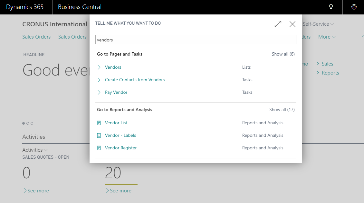
Task: Click 'Reports and Analysis' category of Vendor List
Action: [x=263, y=123]
